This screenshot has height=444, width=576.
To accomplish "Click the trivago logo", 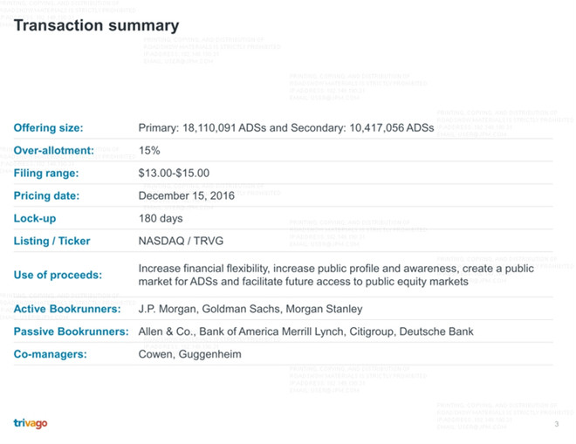I will pos(31,423).
